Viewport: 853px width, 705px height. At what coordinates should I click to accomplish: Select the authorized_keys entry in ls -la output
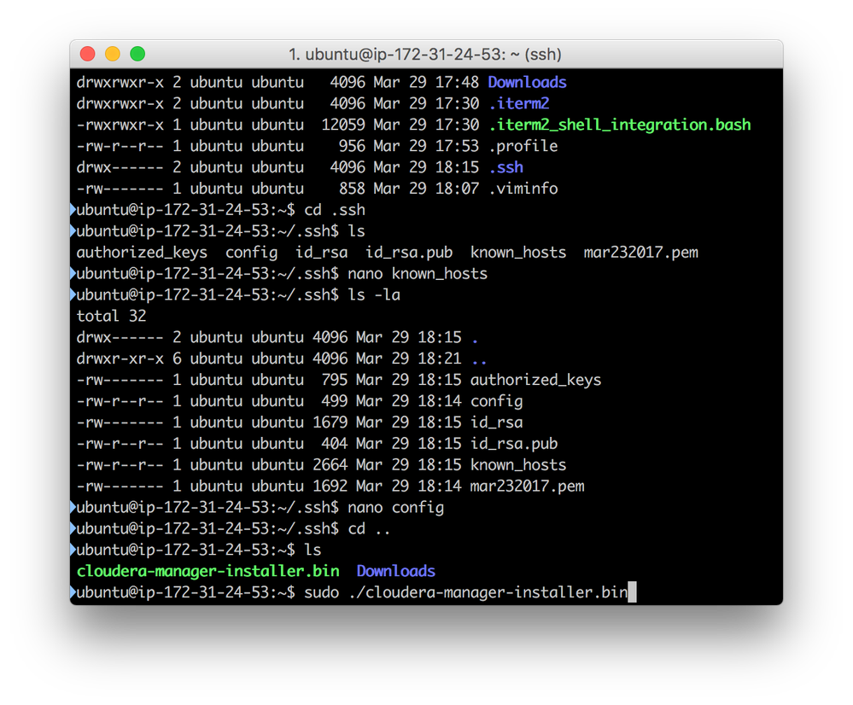pyautogui.click(x=536, y=379)
